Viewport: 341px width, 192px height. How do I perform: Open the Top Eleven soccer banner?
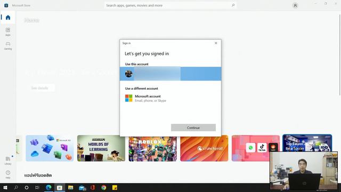point(307,143)
